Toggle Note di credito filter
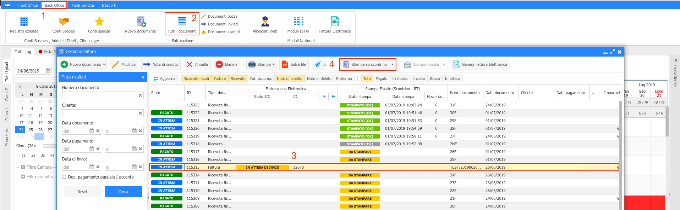Screen dimensions: 680x210 289,78
